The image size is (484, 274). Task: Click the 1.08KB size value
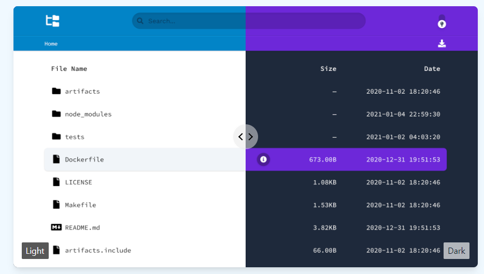click(325, 182)
